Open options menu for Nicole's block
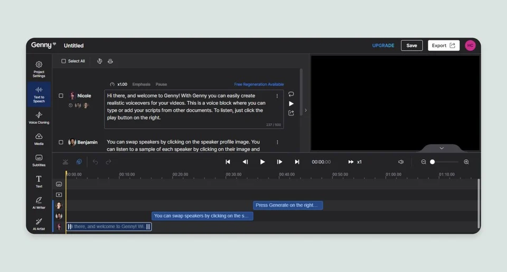The height and width of the screenshot is (272, 507). (x=277, y=96)
